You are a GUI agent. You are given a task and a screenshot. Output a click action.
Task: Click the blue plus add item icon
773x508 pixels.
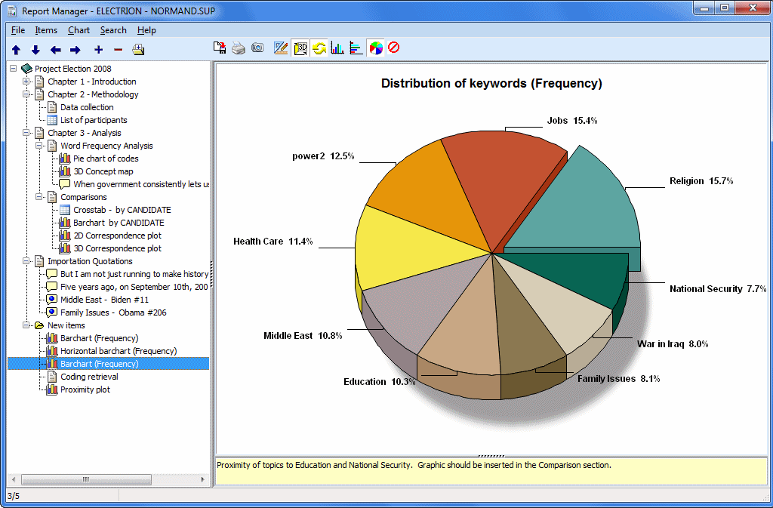click(x=98, y=50)
